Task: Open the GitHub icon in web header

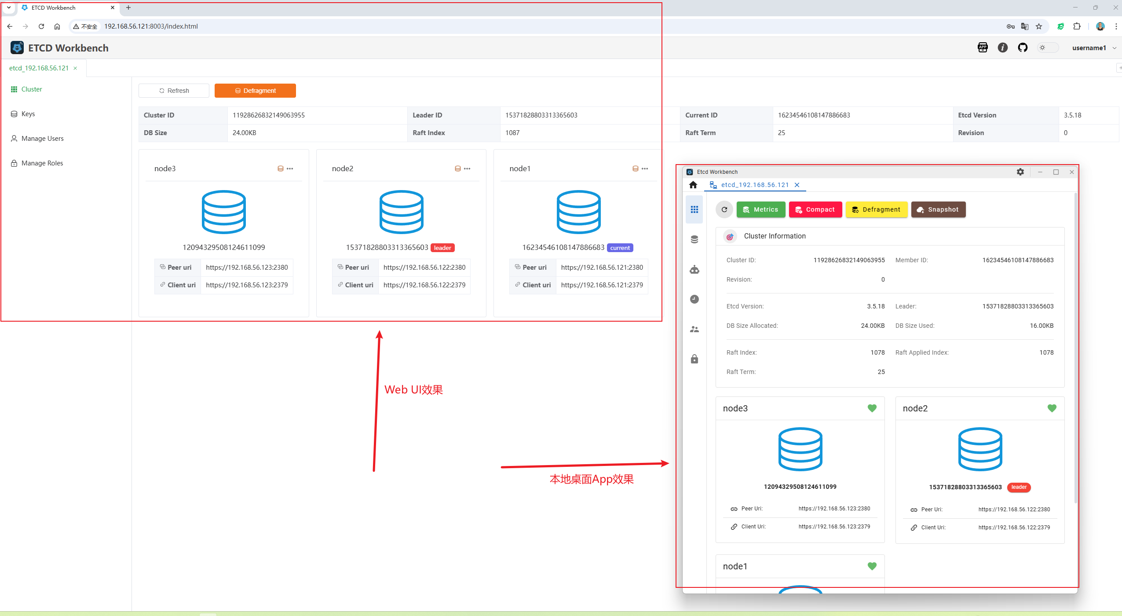Action: click(1023, 48)
